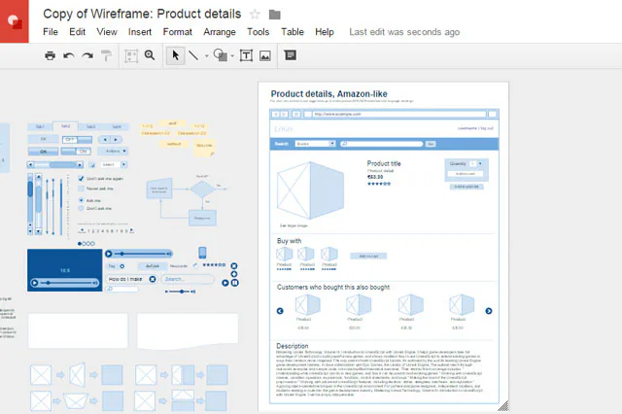Click the URL address bar in the wireframe
The height and width of the screenshot is (414, 622).
coord(398,115)
